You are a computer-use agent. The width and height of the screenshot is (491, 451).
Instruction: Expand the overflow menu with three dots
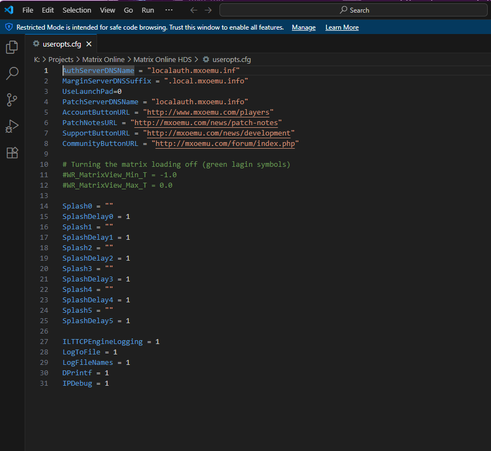[169, 10]
